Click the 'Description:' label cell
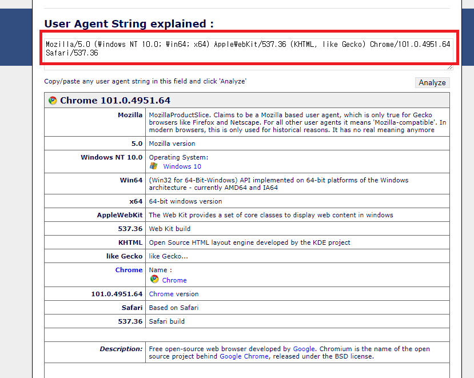Image resolution: width=474 pixels, height=378 pixels. 95,352
